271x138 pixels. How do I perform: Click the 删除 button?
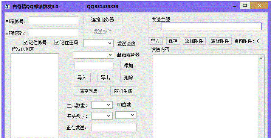click(x=129, y=77)
